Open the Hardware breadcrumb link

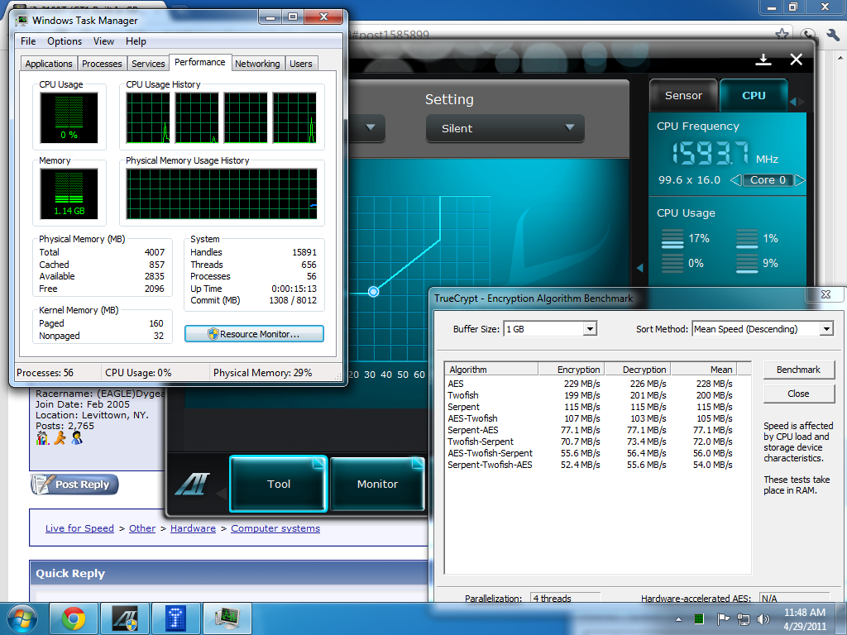pyautogui.click(x=193, y=528)
